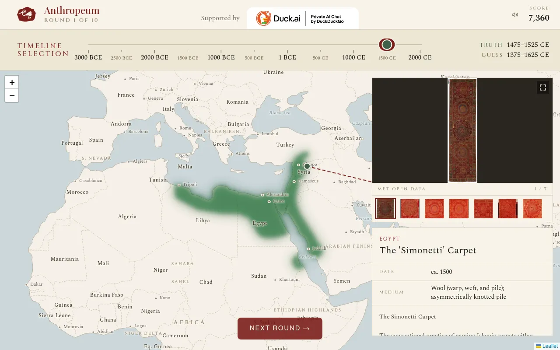The width and height of the screenshot is (560, 350).
Task: Zoom in on the map
Action: point(12,82)
